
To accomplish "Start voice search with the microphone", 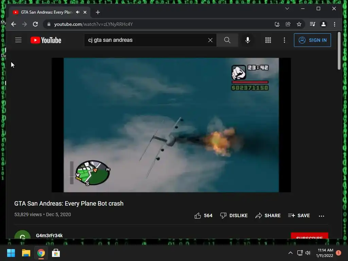I will [248, 40].
